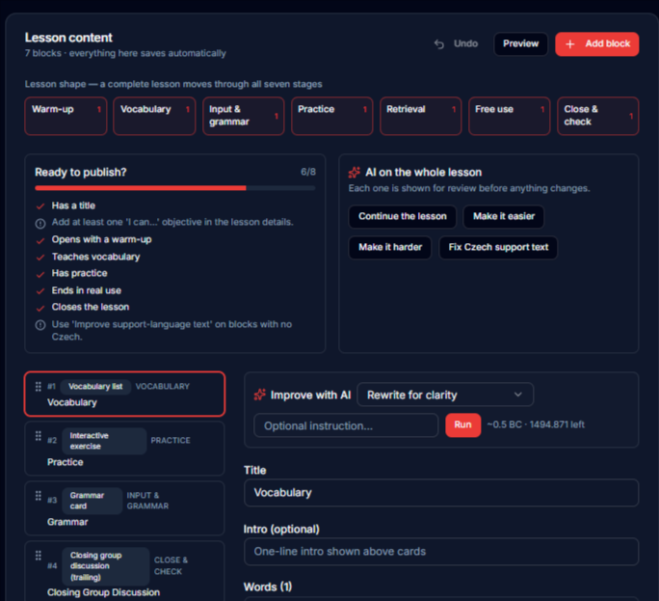659x601 pixels.
Task: Click the Title field containing Vocabulary
Action: coord(441,493)
